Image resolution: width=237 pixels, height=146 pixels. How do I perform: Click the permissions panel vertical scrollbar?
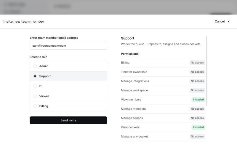tap(206, 71)
